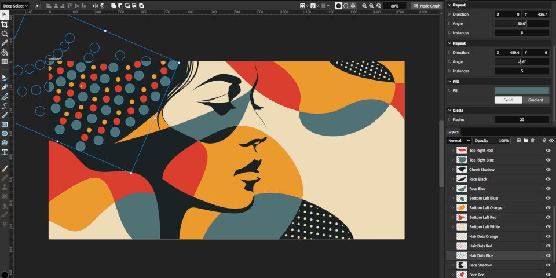This screenshot has height=278, width=556.
Task: Delete the selected layer with trash icon
Action: tap(532, 141)
